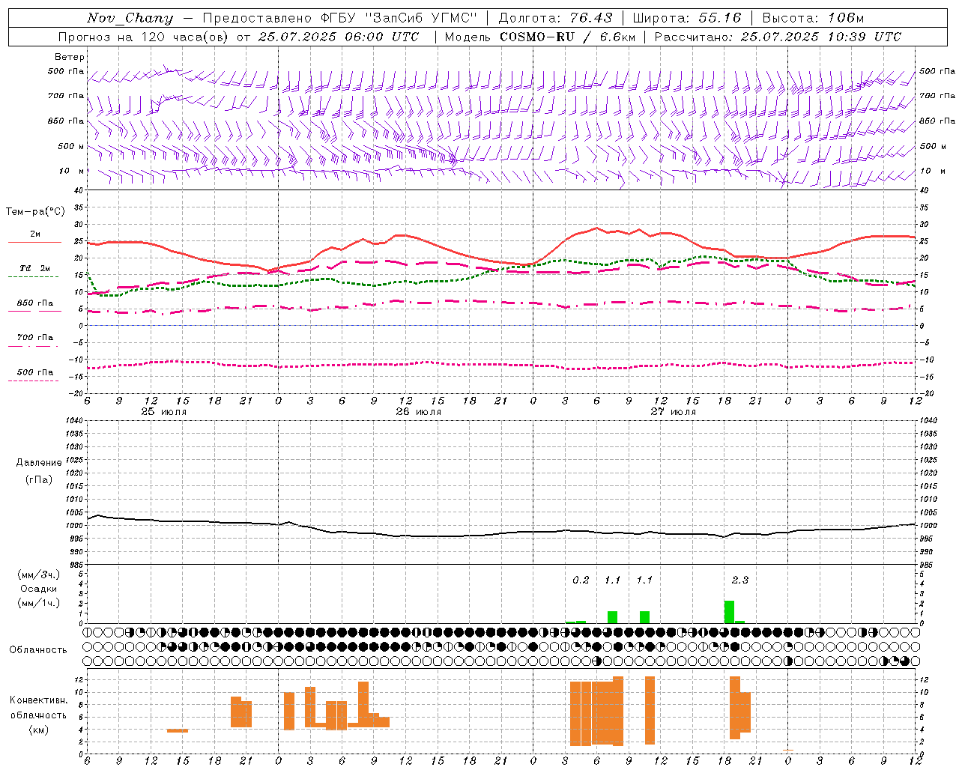Click the "Давление" pressure panel label
The image size is (959, 767).
39,463
